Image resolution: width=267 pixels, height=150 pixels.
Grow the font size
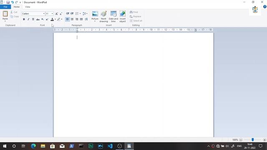coord(57,14)
